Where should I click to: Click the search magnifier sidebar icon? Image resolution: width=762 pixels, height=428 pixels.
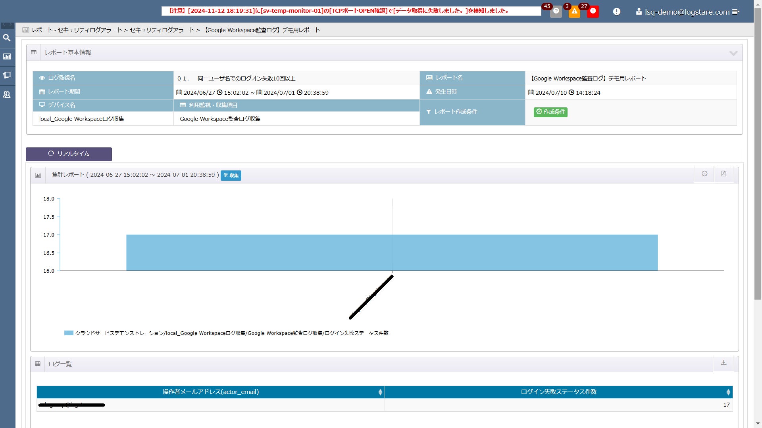(7, 38)
